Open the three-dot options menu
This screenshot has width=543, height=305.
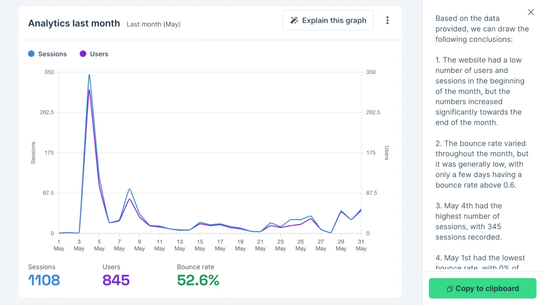(387, 20)
